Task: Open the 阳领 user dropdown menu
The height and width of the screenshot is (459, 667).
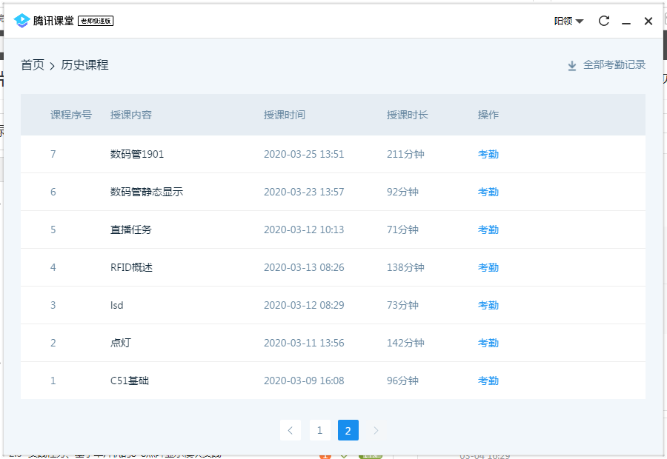Action: [x=568, y=21]
